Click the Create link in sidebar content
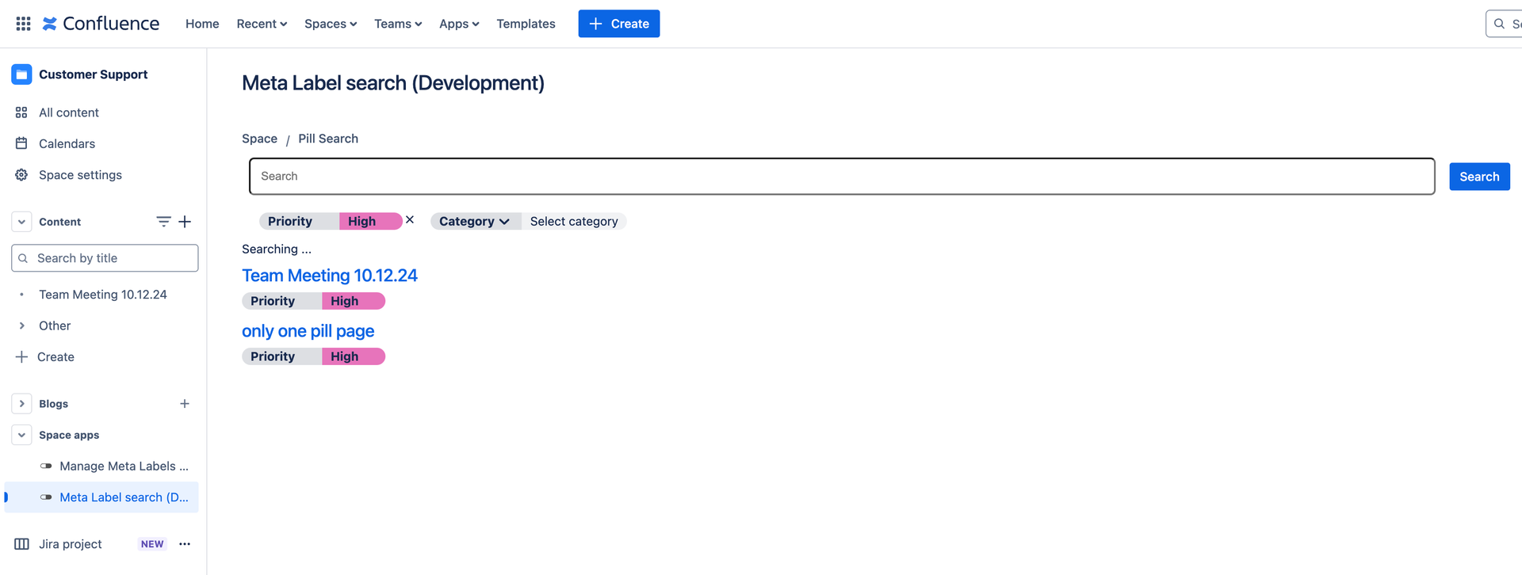 coord(55,357)
